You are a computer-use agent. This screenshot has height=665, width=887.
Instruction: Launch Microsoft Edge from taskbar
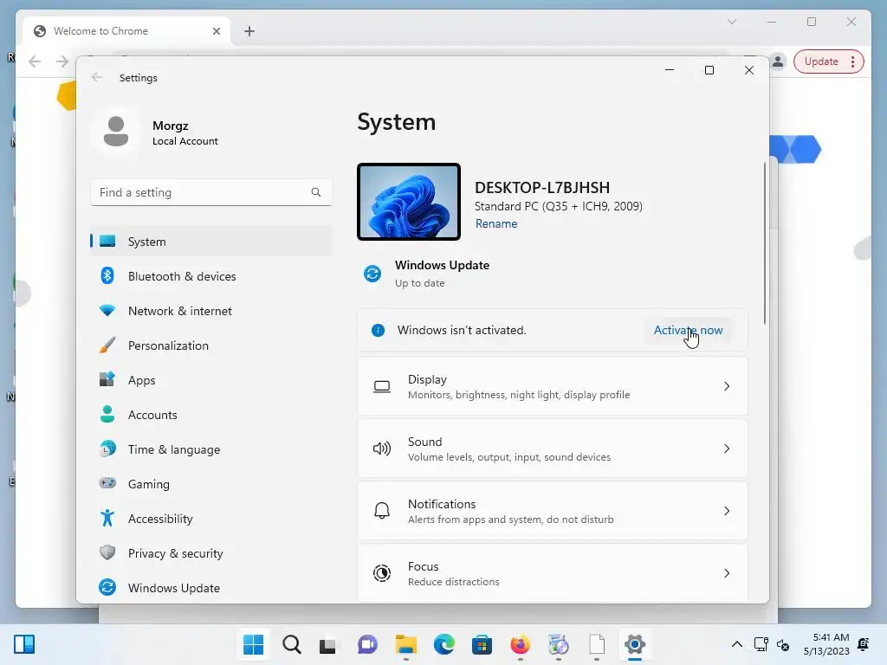[444, 644]
